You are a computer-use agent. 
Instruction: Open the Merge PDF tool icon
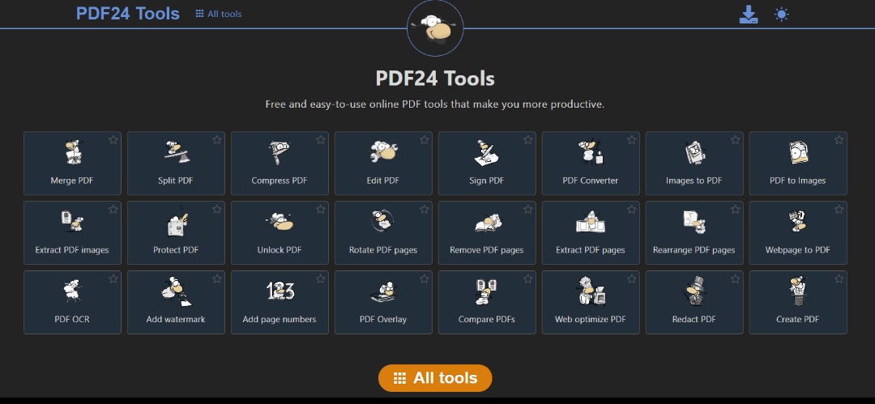pyautogui.click(x=73, y=152)
